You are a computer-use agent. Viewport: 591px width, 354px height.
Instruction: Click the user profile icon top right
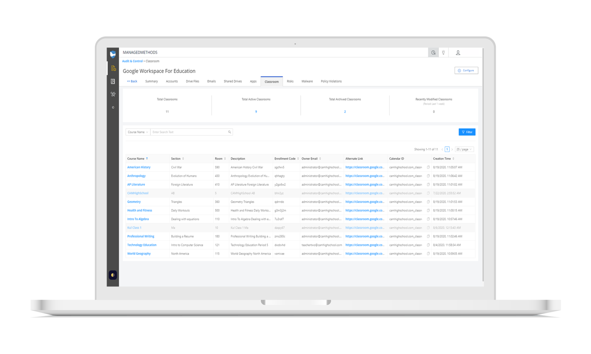coord(458,52)
